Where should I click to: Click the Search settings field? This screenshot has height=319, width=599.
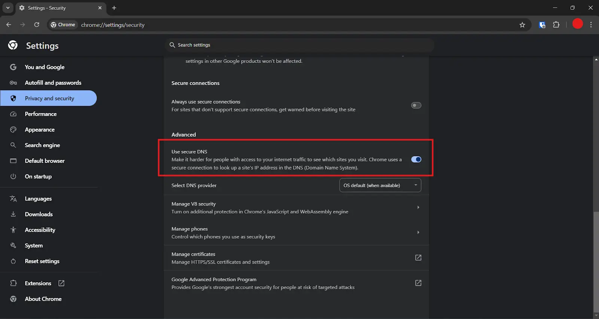tap(299, 45)
